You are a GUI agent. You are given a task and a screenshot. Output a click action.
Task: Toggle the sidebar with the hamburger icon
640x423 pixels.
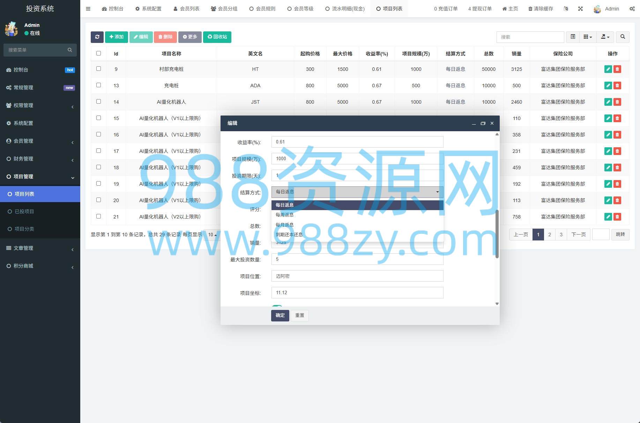click(x=88, y=9)
